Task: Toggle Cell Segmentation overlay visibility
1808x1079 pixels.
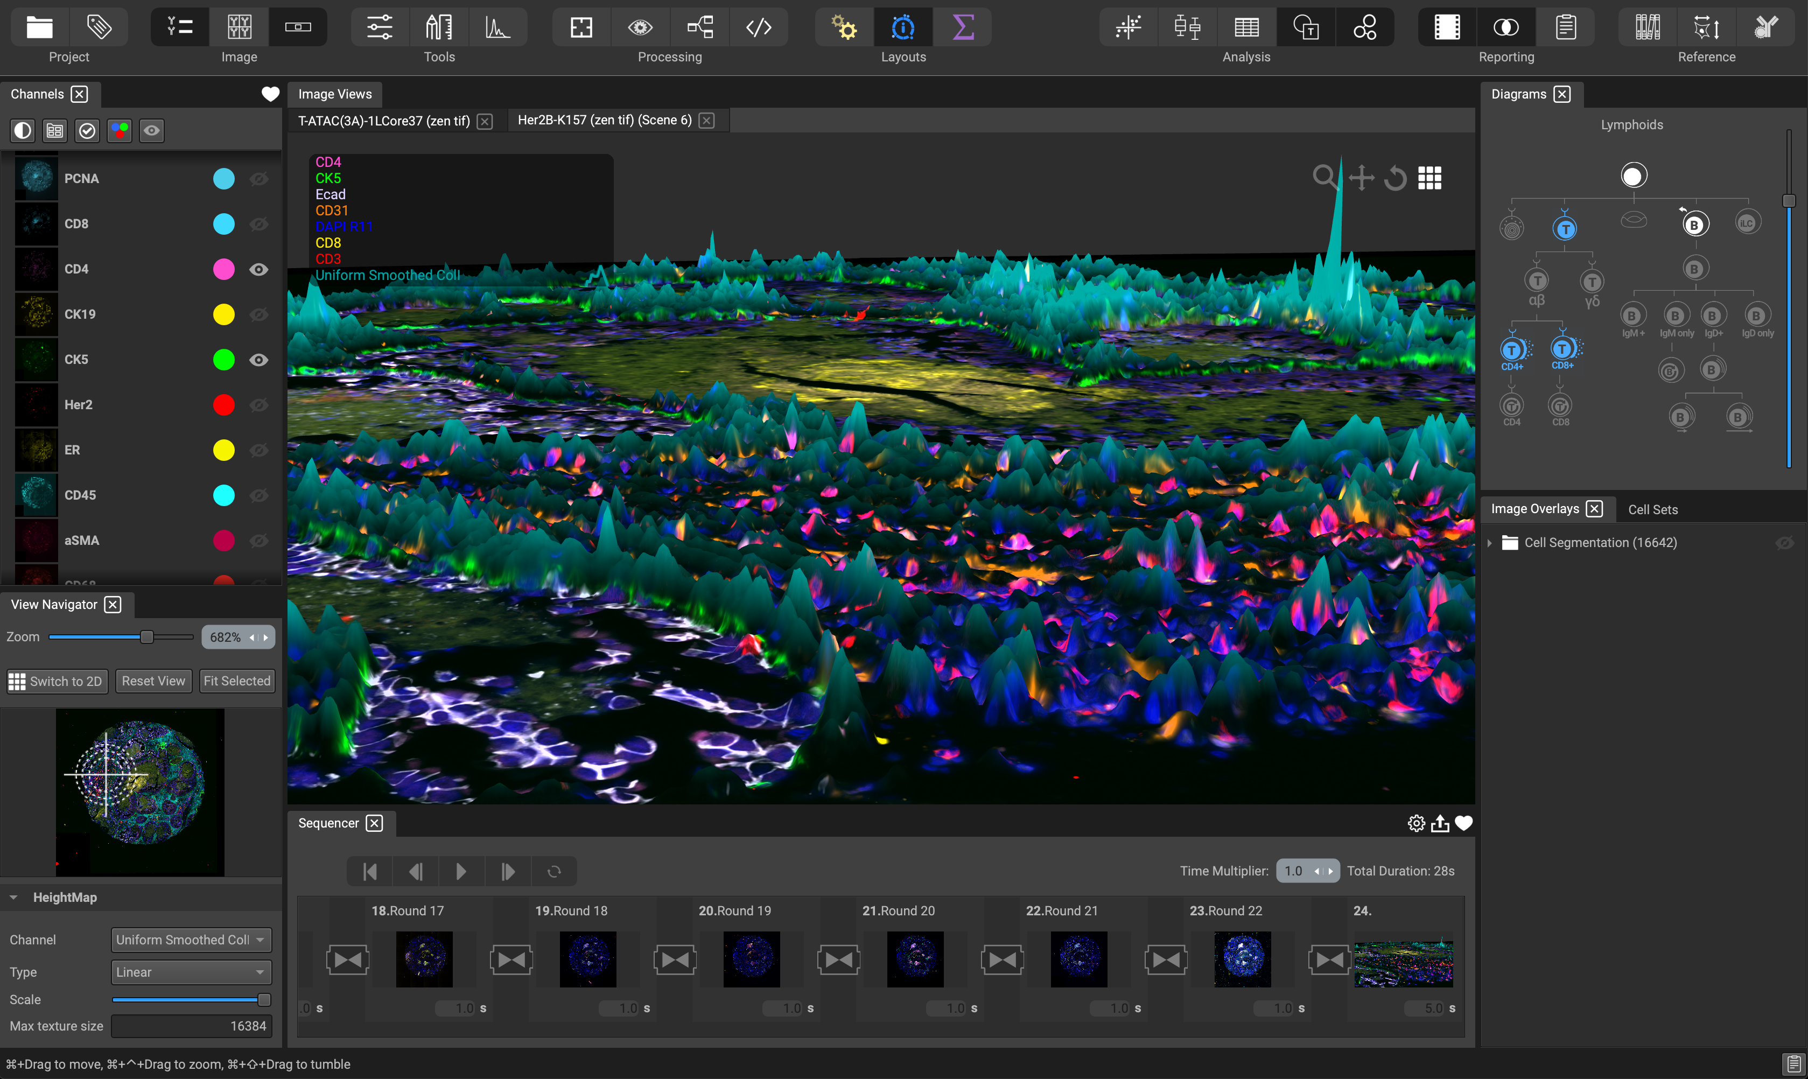Action: (x=1784, y=543)
